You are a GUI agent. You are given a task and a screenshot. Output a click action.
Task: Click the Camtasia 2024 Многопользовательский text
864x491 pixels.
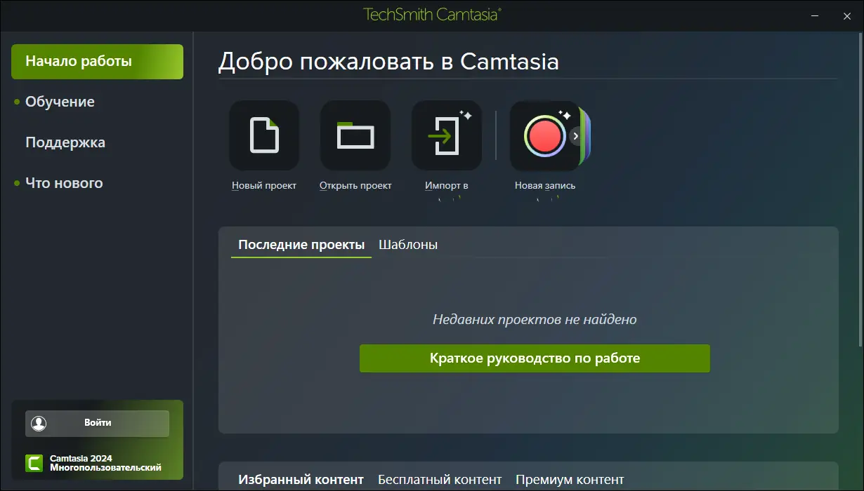(105, 463)
